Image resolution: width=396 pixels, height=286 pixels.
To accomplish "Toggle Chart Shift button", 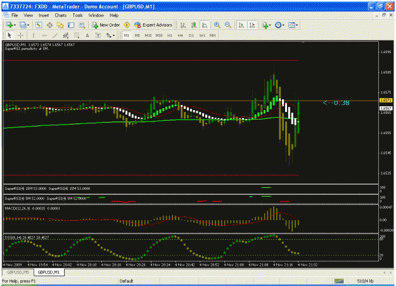I will (252, 25).
